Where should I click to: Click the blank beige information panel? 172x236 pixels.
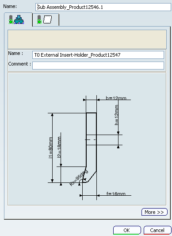(x=87, y=39)
